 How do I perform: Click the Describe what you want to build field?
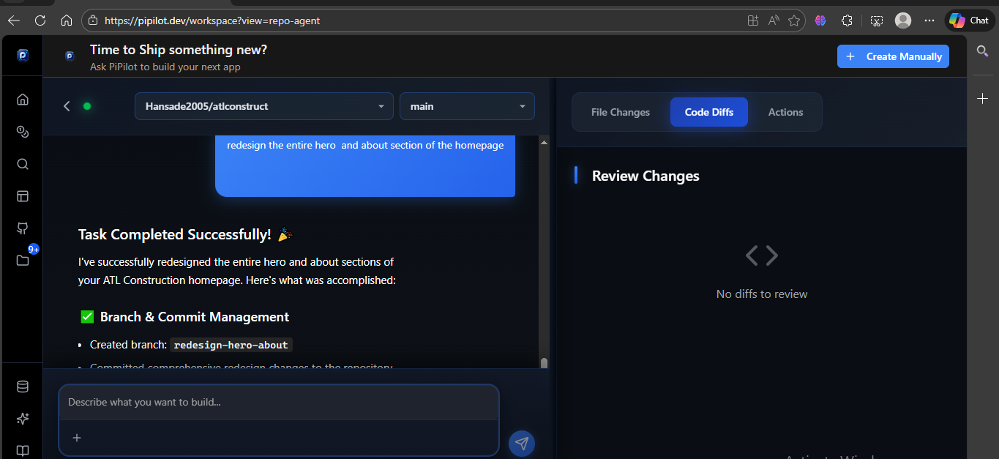(278, 402)
